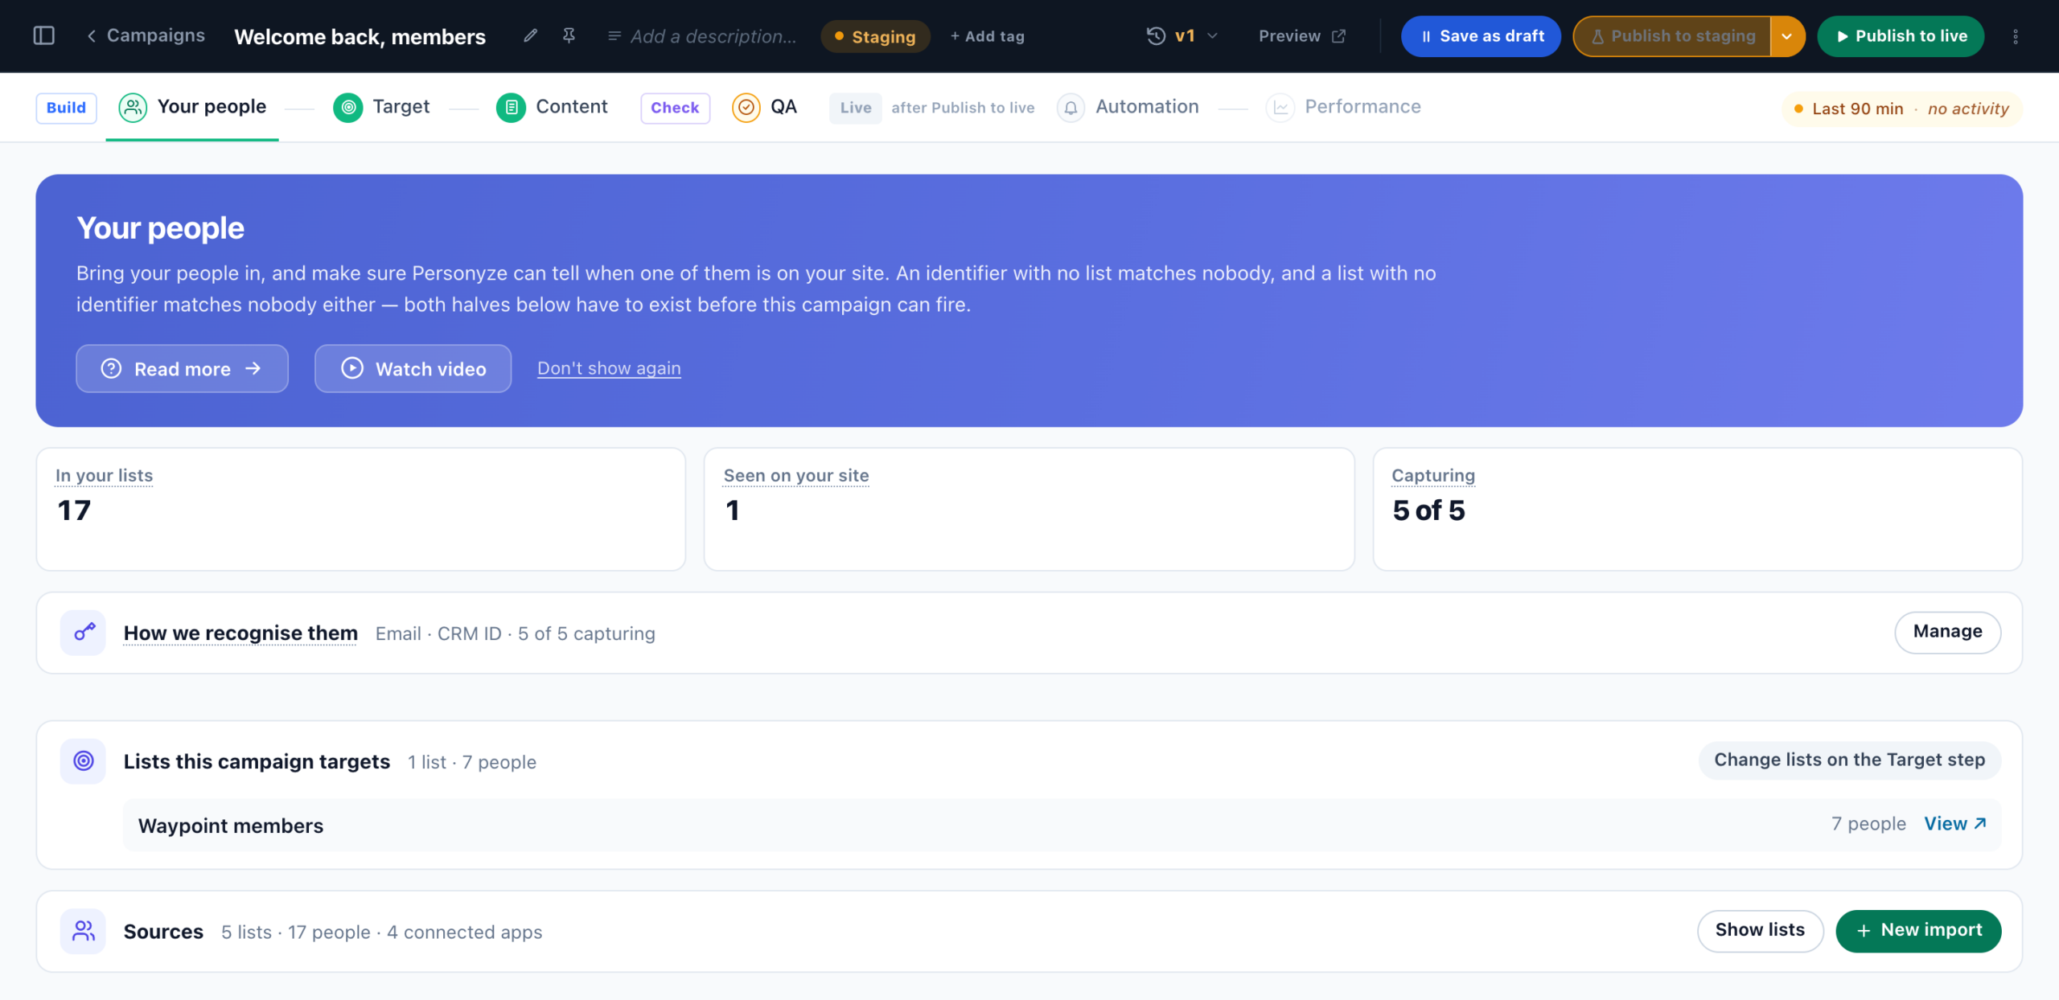Switch to the Content tab
Screen dimensions: 2059x1000
pos(552,107)
